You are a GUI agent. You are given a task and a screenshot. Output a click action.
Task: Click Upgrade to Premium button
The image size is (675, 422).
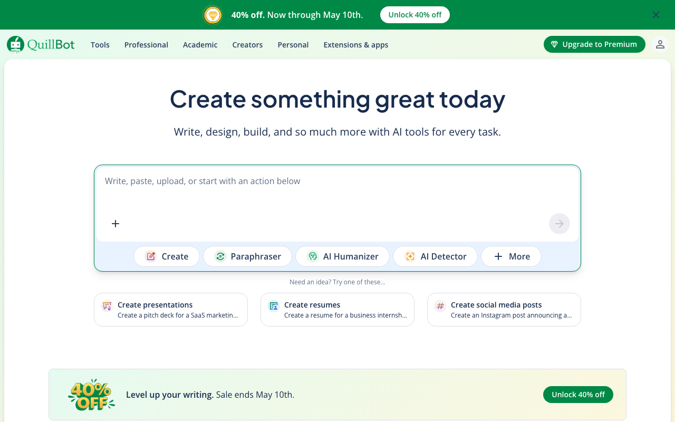(x=594, y=44)
